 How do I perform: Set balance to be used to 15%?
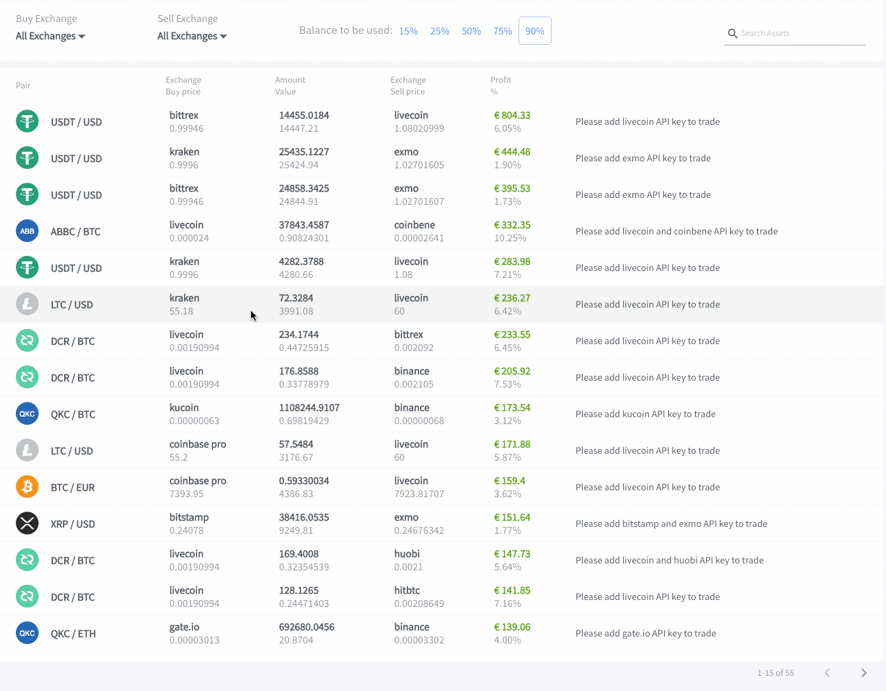pyautogui.click(x=408, y=31)
